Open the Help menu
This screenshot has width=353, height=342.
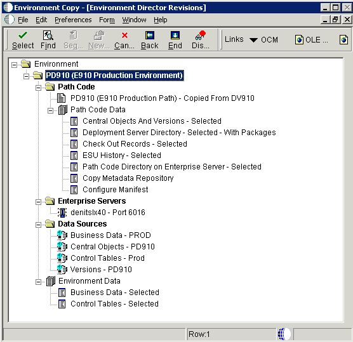click(161, 20)
